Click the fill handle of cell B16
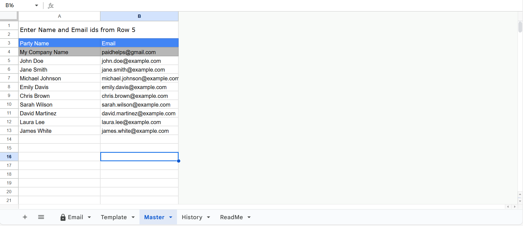Screen dimensions: 523x226 pyautogui.click(x=179, y=161)
